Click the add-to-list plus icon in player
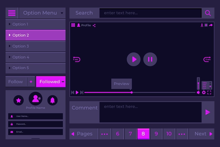The height and width of the screenshot is (147, 220). pyautogui.click(x=206, y=25)
